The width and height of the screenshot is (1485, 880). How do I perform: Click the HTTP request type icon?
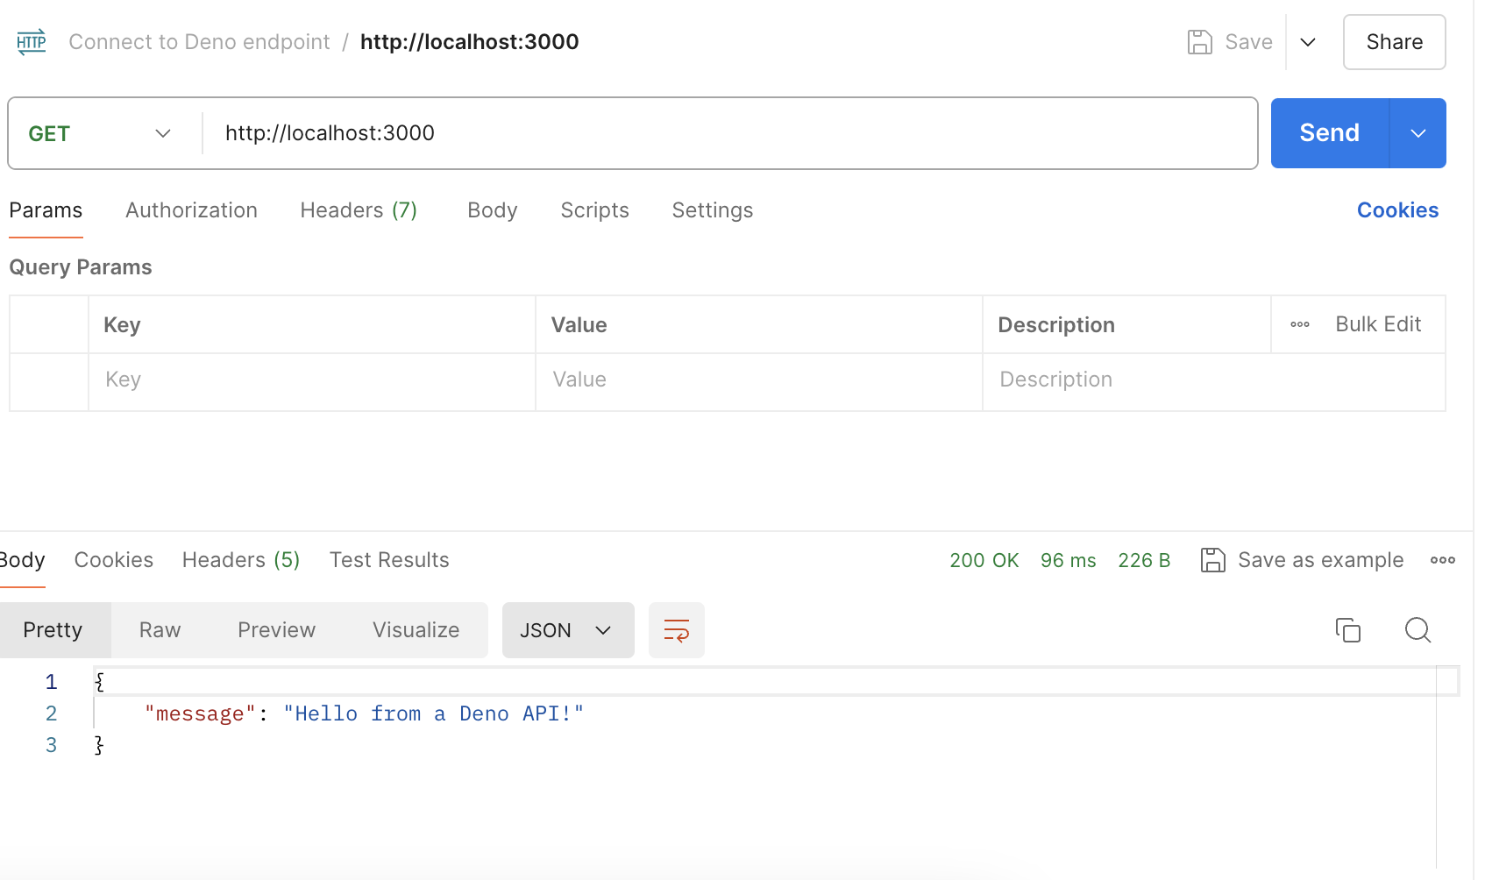(x=32, y=41)
